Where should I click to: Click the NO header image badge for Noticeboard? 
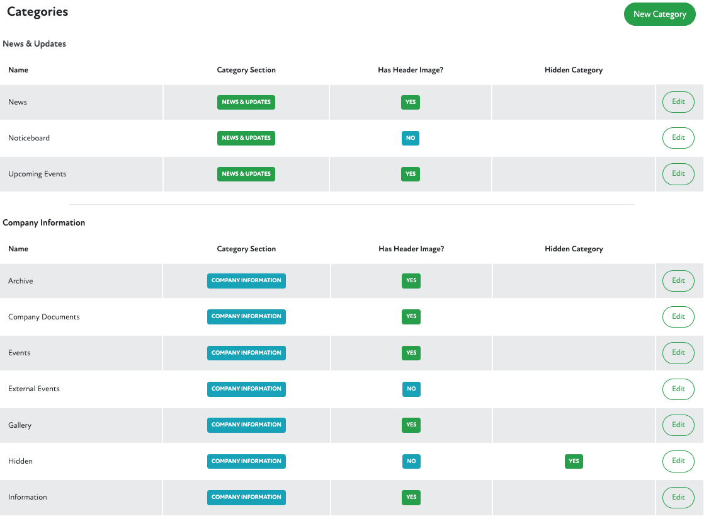point(411,138)
